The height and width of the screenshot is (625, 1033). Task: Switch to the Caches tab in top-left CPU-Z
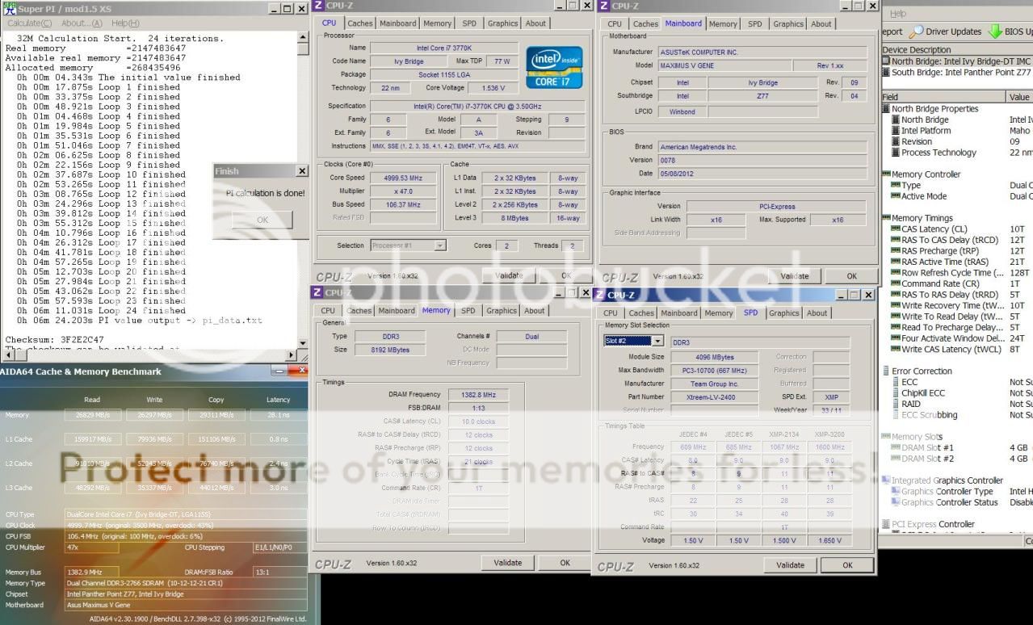pyautogui.click(x=360, y=23)
